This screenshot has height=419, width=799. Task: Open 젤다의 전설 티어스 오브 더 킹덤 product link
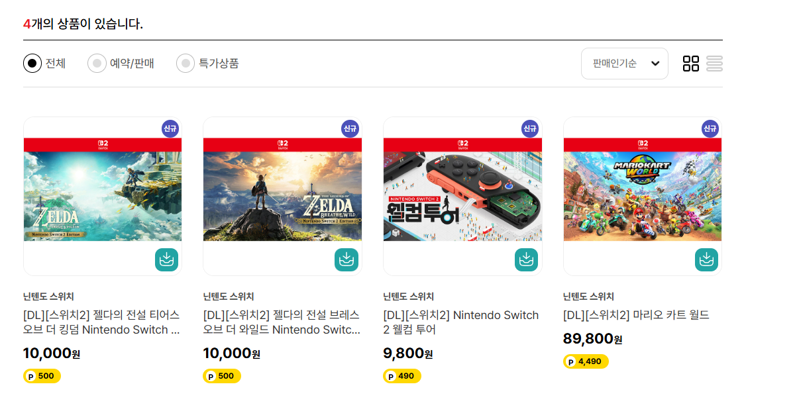pyautogui.click(x=101, y=322)
